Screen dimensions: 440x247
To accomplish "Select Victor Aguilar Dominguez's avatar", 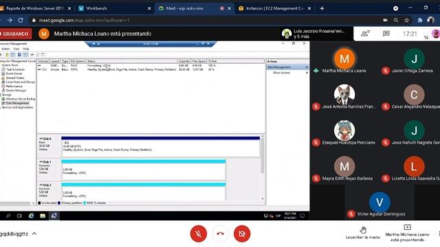I will [x=379, y=202].
